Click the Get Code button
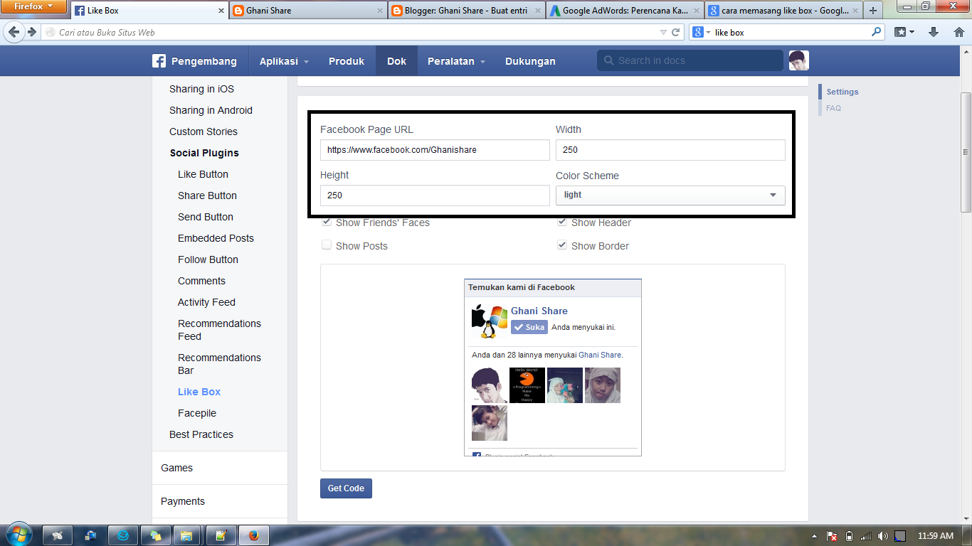972x546 pixels. pyautogui.click(x=346, y=488)
